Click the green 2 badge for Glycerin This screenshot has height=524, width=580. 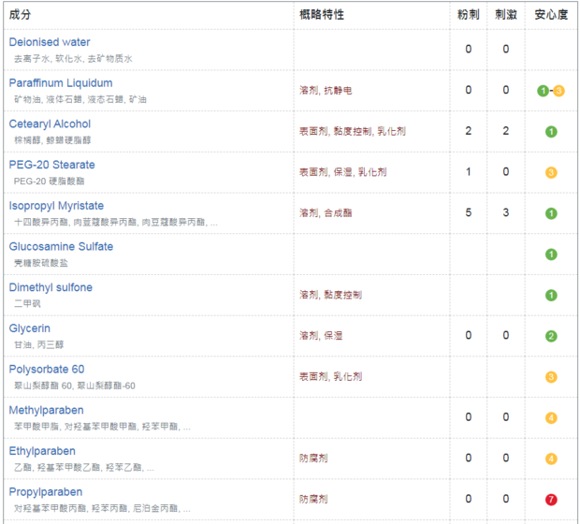coord(551,336)
